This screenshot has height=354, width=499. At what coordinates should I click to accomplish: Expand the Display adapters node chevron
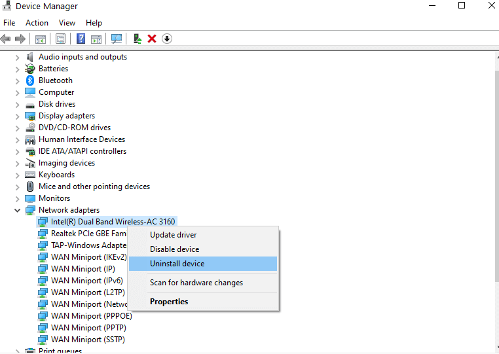[17, 116]
